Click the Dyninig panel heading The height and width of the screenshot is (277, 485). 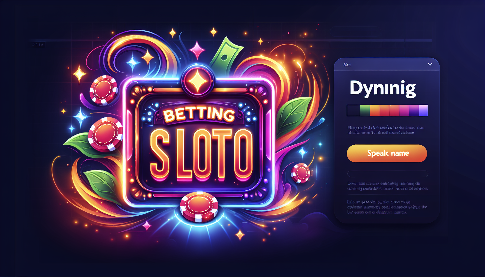point(383,88)
